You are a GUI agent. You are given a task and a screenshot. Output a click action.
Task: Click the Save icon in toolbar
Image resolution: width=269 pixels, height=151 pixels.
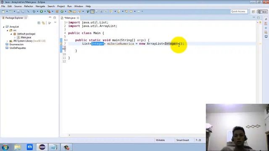click(18, 11)
